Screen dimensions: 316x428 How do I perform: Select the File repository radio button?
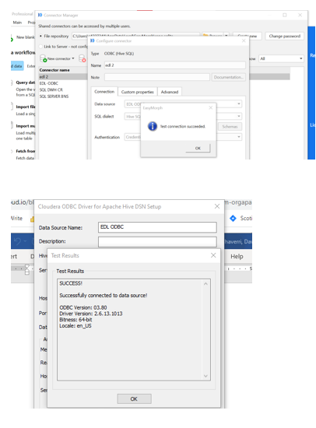(x=41, y=36)
